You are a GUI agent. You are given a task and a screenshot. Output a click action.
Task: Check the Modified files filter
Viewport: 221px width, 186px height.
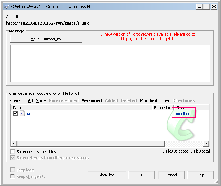(x=148, y=100)
